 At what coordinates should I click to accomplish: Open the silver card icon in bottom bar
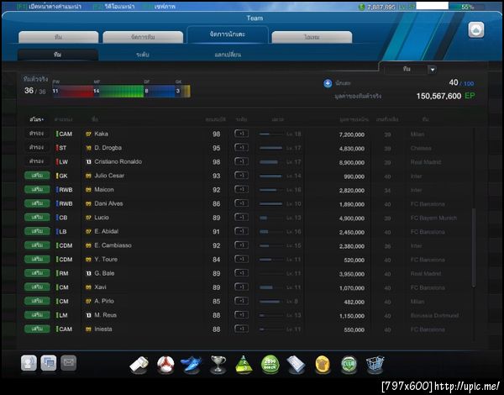(x=296, y=365)
